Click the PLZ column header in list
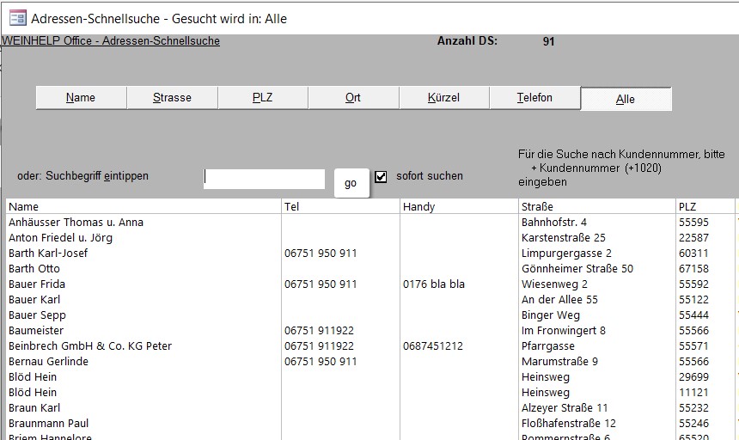This screenshot has width=739, height=440. point(687,207)
